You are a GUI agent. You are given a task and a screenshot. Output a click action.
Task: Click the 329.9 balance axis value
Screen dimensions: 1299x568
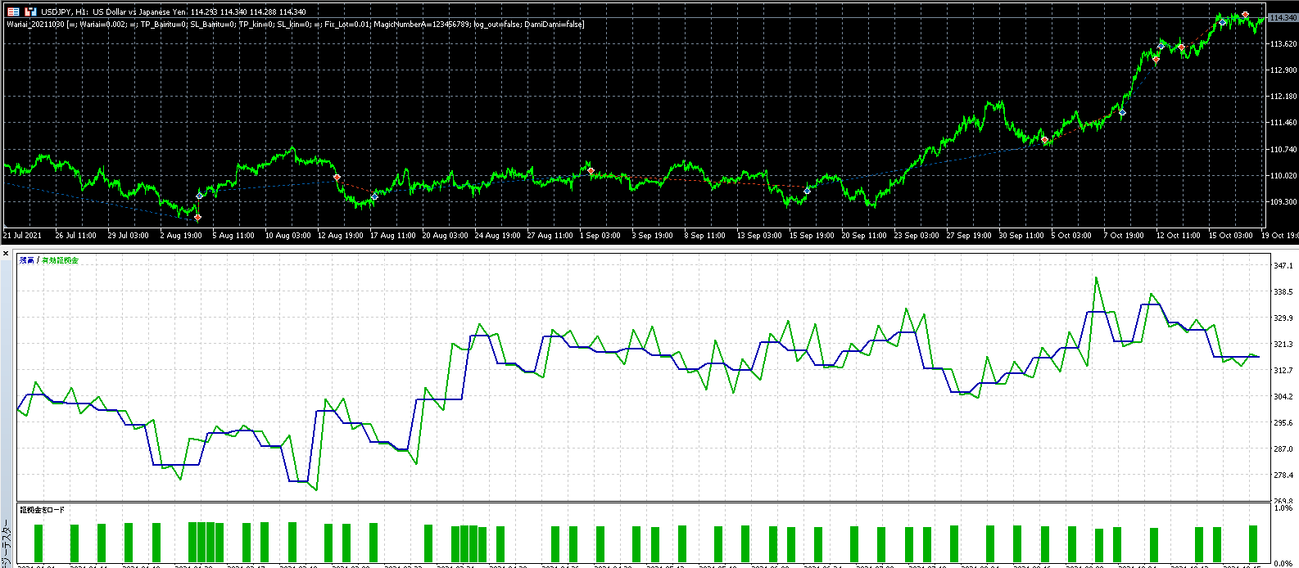tap(1283, 318)
